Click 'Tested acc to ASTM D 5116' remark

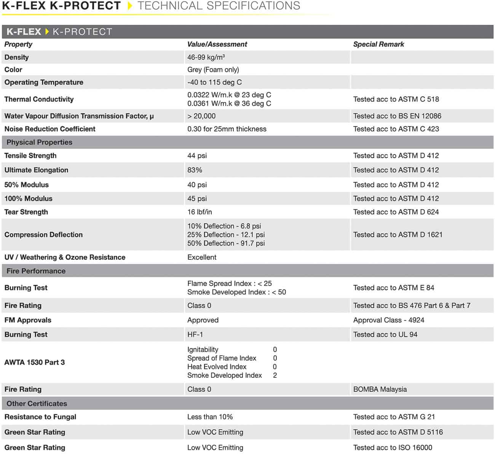tap(398, 432)
